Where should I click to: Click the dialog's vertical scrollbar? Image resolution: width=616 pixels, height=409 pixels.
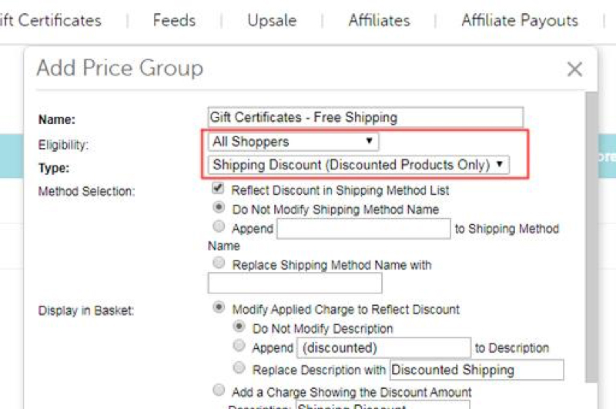pos(591,237)
